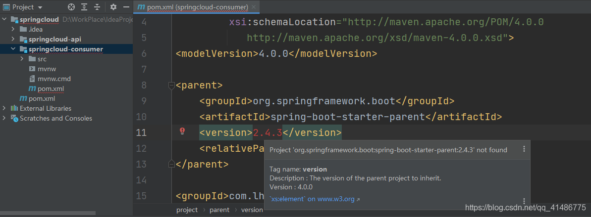Expand the src folder

click(x=21, y=59)
